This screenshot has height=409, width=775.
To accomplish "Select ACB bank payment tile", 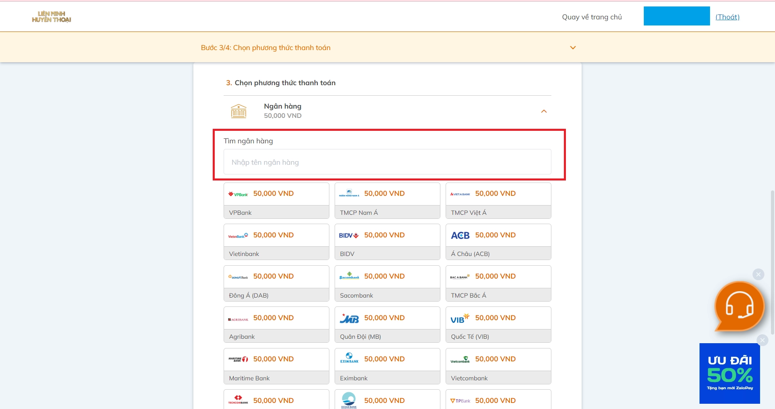I will pos(498,242).
